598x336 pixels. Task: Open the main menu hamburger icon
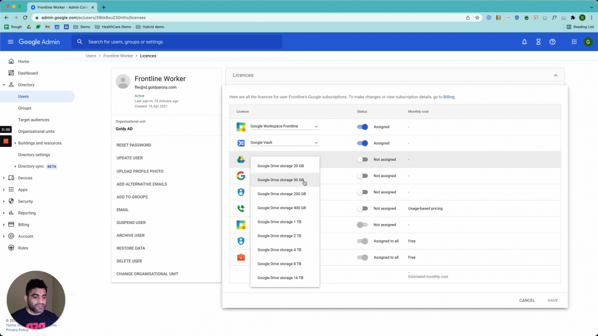[x=10, y=42]
